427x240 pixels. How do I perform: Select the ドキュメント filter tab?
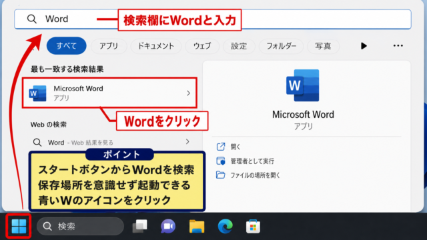pyautogui.click(x=155, y=46)
